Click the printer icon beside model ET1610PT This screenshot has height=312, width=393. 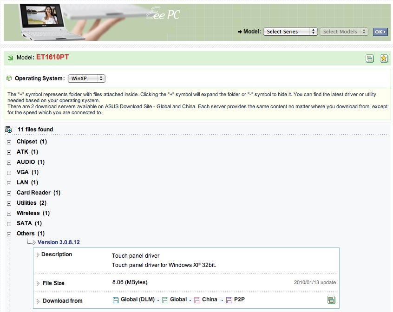[x=370, y=58]
